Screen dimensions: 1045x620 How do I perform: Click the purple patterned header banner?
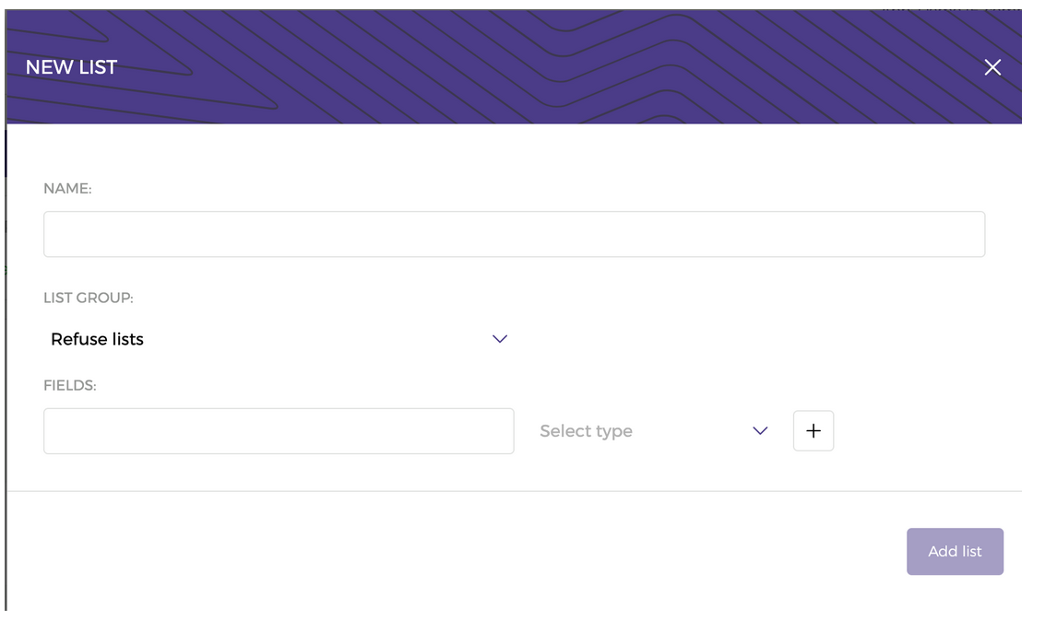(x=514, y=66)
